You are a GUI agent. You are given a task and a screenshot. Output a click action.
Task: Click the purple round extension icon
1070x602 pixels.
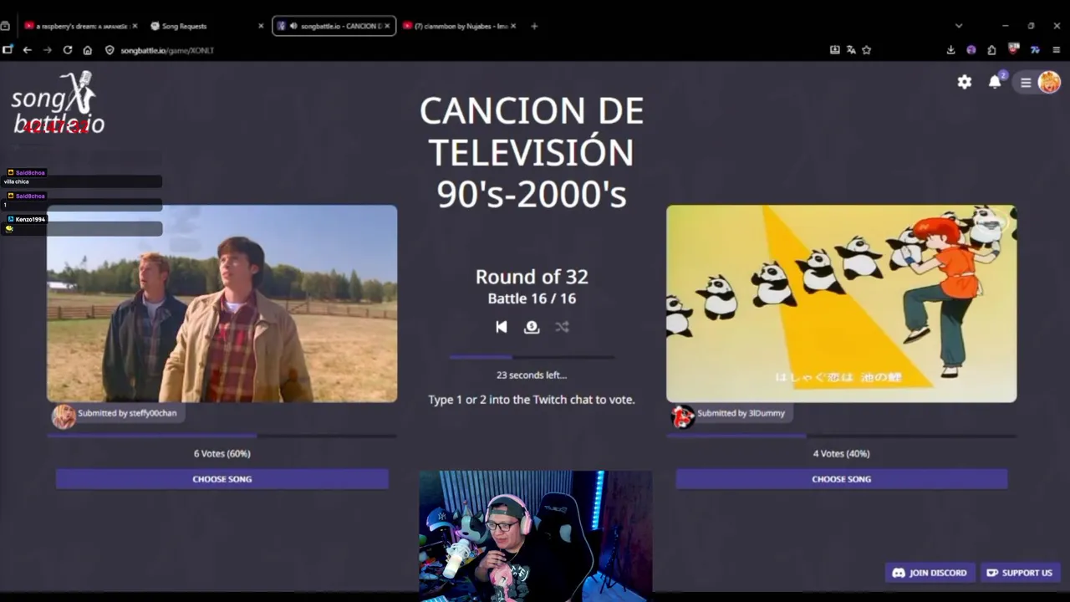[971, 50]
